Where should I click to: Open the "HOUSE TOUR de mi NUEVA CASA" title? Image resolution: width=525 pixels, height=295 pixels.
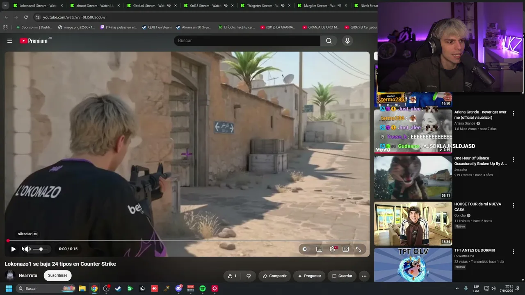[x=477, y=206]
